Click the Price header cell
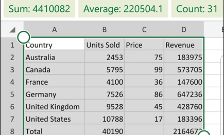 point(144,44)
